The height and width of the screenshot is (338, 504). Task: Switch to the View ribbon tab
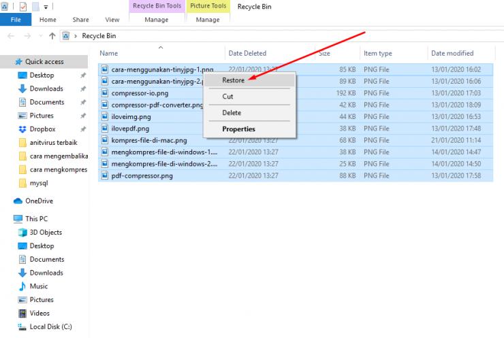(x=112, y=20)
